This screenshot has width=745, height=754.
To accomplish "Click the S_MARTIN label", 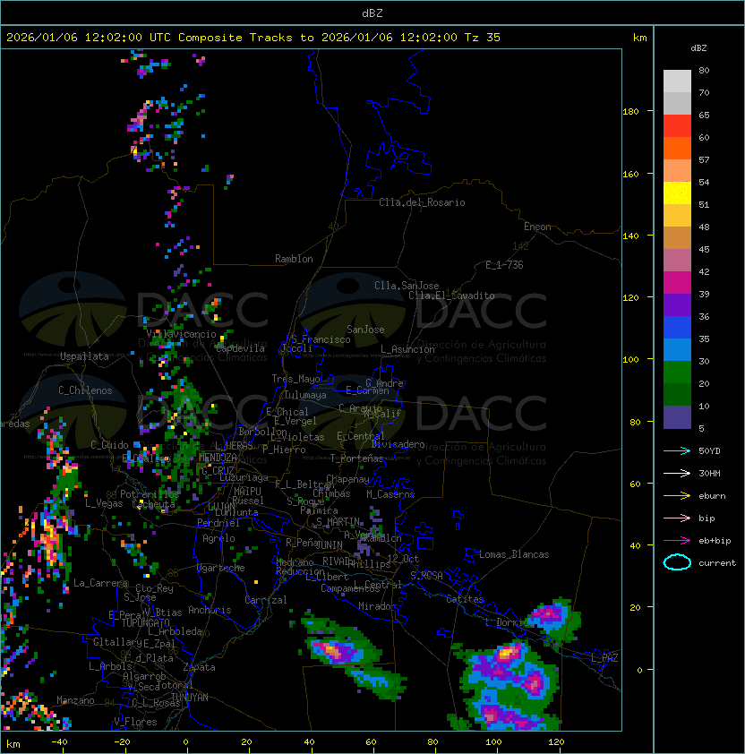I will coord(338,522).
